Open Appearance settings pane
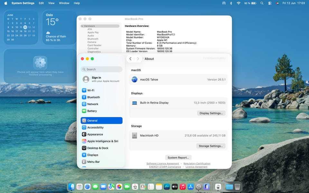Viewport: 309px width, 193px height. point(101,134)
